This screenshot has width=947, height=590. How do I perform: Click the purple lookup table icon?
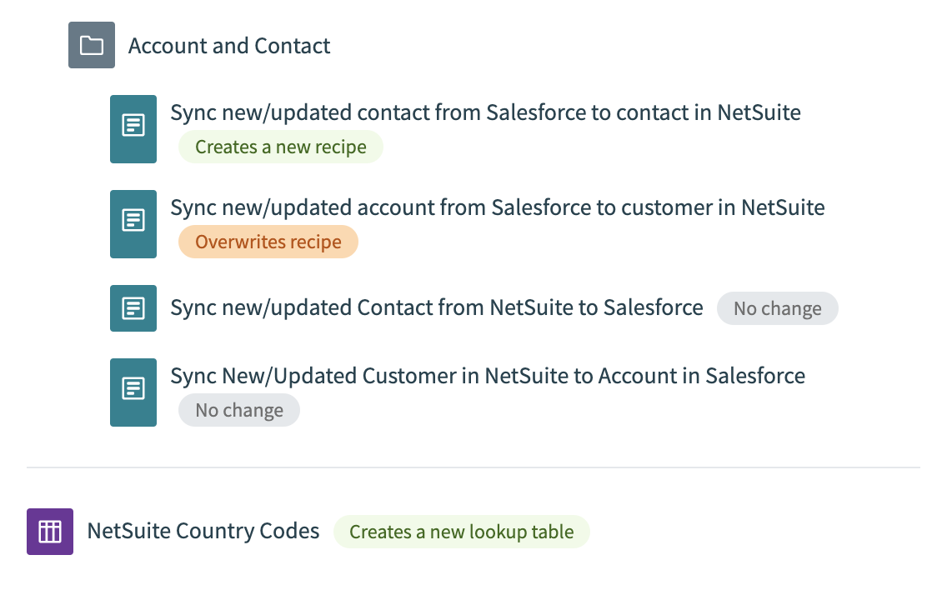tap(50, 532)
